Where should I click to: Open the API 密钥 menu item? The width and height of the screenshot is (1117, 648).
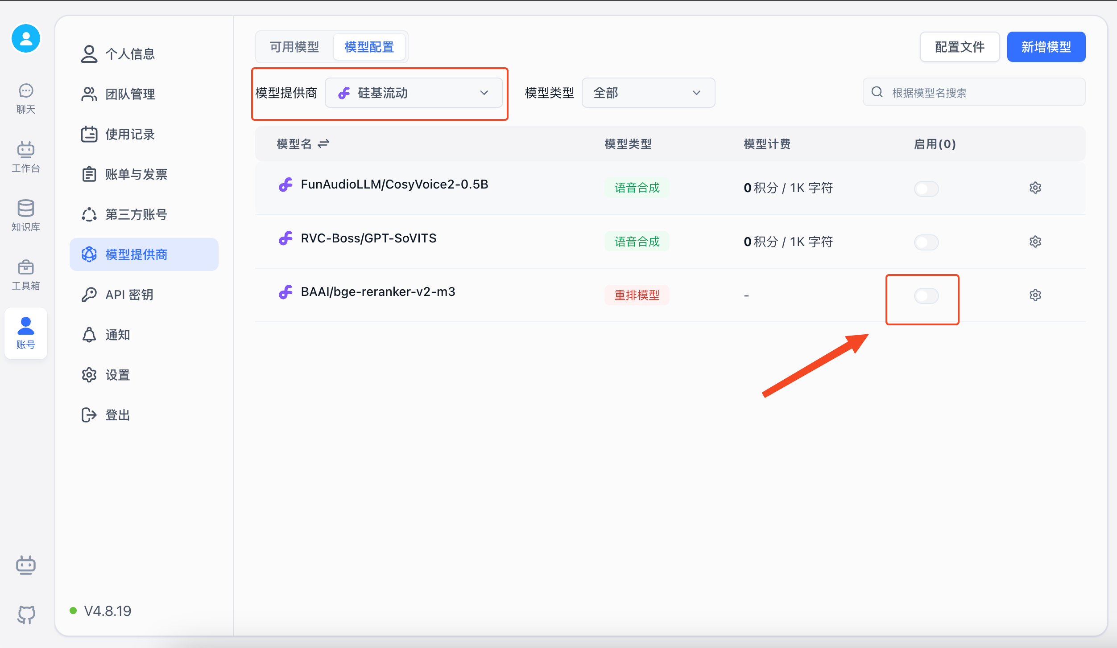129,295
